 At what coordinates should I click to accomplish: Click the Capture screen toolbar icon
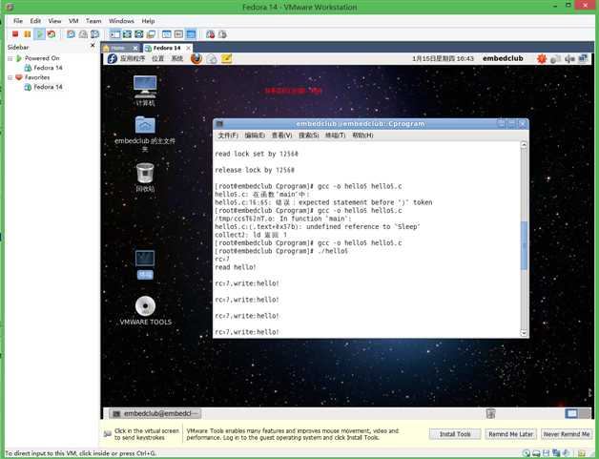pyautogui.click(x=211, y=34)
